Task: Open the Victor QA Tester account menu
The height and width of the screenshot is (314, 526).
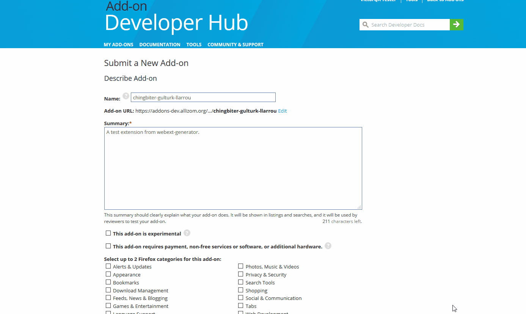Action: [378, 1]
